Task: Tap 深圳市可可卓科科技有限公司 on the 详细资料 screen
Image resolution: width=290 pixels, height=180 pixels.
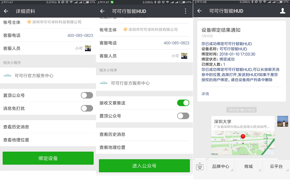Action: coord(57,22)
